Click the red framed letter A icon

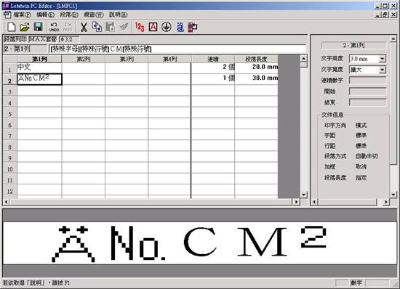[153, 27]
